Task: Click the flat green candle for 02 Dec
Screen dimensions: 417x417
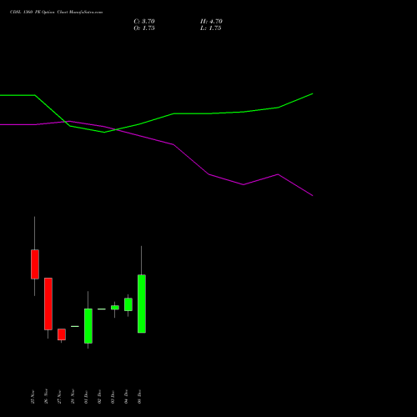Action: 102,309
